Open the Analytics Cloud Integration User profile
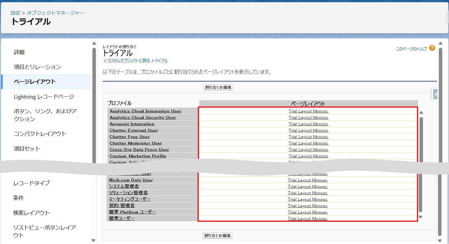This screenshot has width=449, height=244. click(x=145, y=111)
